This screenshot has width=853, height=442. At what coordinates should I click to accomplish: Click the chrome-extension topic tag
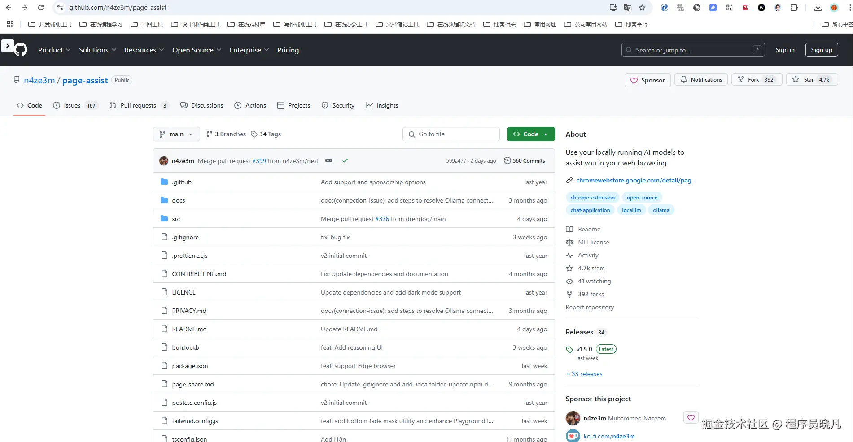tap(592, 198)
